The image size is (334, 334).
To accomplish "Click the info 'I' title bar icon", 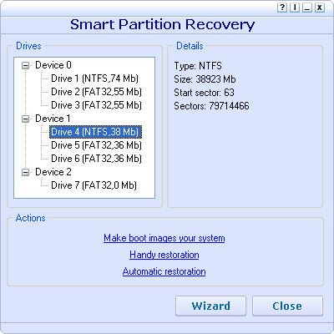I will [x=294, y=8].
